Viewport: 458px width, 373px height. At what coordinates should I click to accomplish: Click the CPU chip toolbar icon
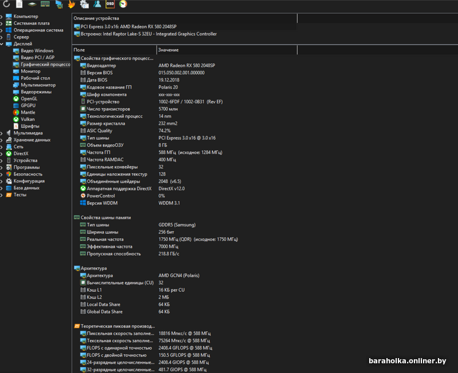(32, 4)
